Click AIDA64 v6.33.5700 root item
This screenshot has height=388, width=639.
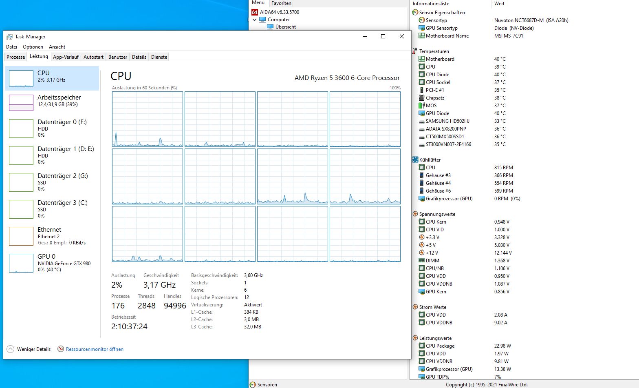coord(279,12)
